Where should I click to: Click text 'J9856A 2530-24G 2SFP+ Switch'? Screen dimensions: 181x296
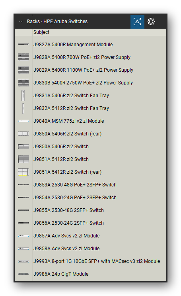pos(68,223)
